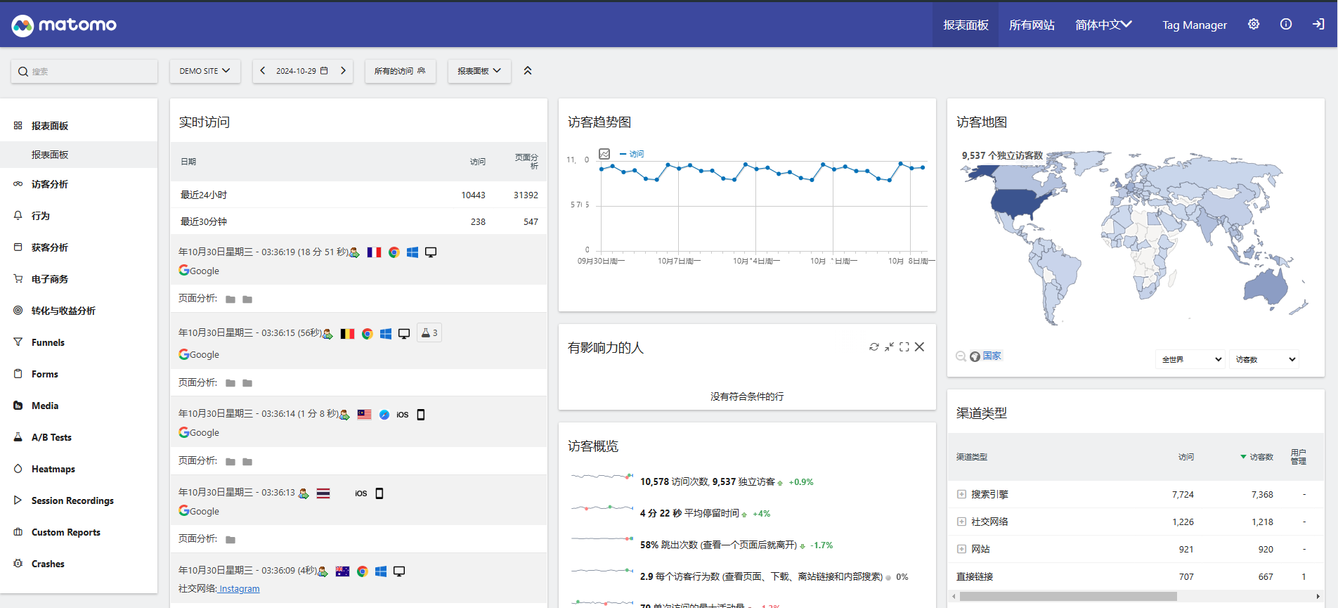1338x608 pixels.
Task: Maximise the 有影响力的人 widget to fullscreen
Action: 904,347
